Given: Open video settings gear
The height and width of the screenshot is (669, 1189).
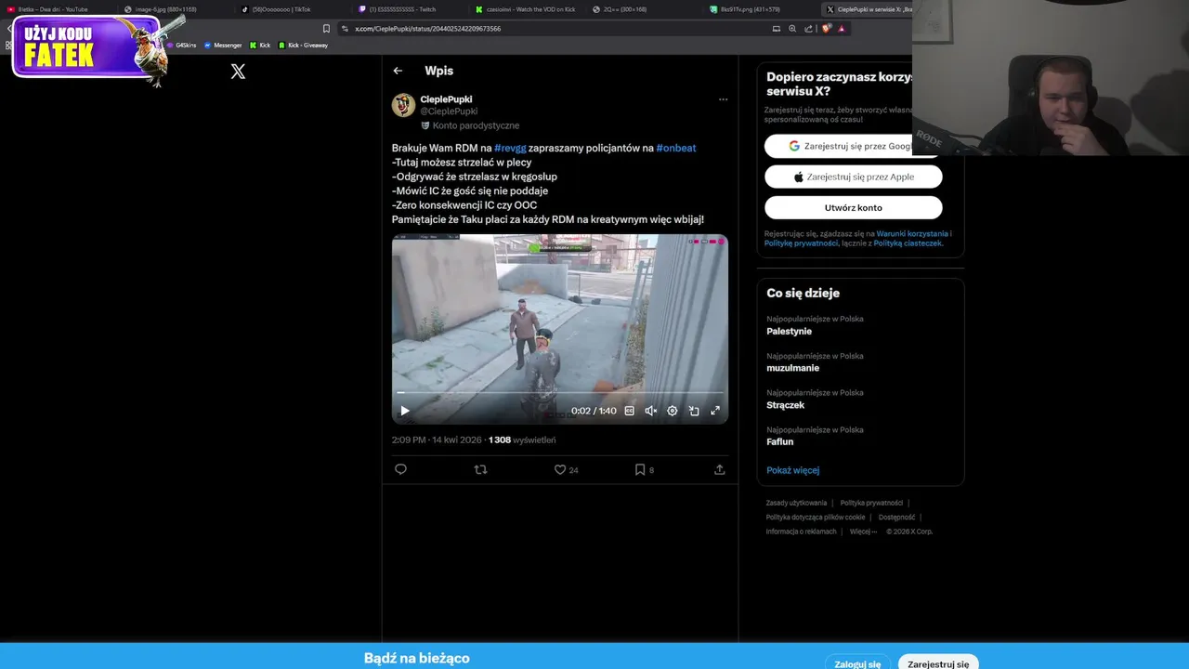Looking at the screenshot, I should pyautogui.click(x=672, y=411).
